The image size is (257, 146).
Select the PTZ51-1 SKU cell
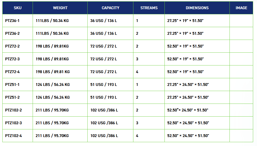point(12,85)
